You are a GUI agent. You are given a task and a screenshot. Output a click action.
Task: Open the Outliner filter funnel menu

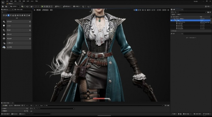point(173,12)
